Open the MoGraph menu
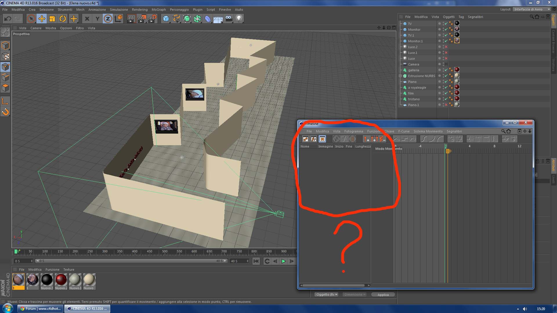The height and width of the screenshot is (313, 557). tap(159, 10)
